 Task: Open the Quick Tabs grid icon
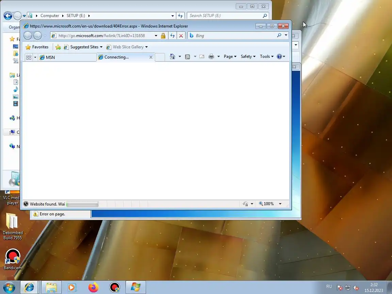[x=29, y=57]
